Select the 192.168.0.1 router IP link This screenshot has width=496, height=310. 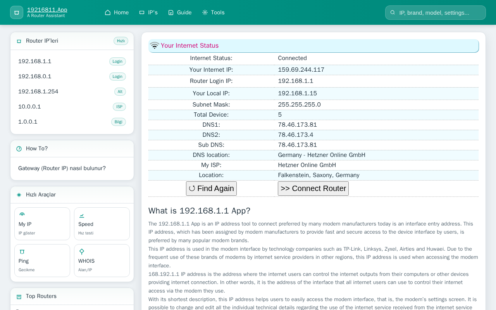coord(35,76)
